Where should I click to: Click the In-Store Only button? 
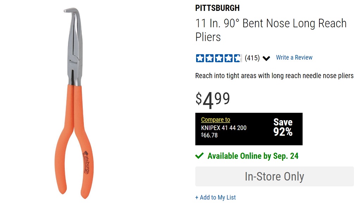pyautogui.click(x=274, y=176)
